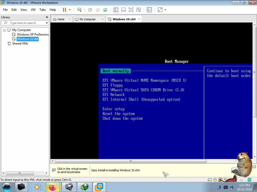
Task: Choose EFI VMware Virtual SATA CDROM Drive
Action: coord(143,90)
